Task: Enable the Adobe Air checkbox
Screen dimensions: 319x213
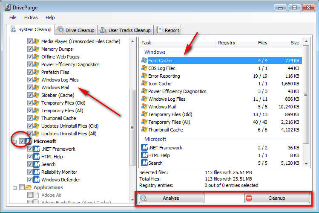Action: click(x=30, y=195)
